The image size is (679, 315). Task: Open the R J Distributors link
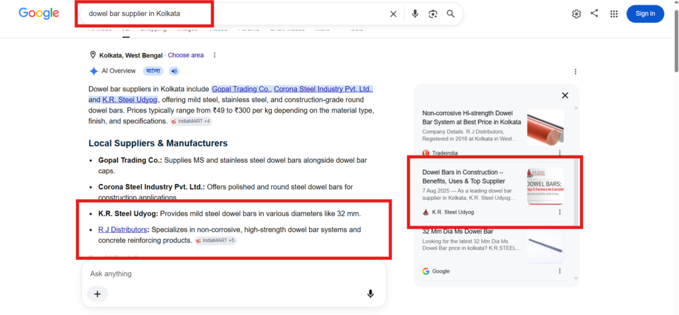click(x=123, y=230)
